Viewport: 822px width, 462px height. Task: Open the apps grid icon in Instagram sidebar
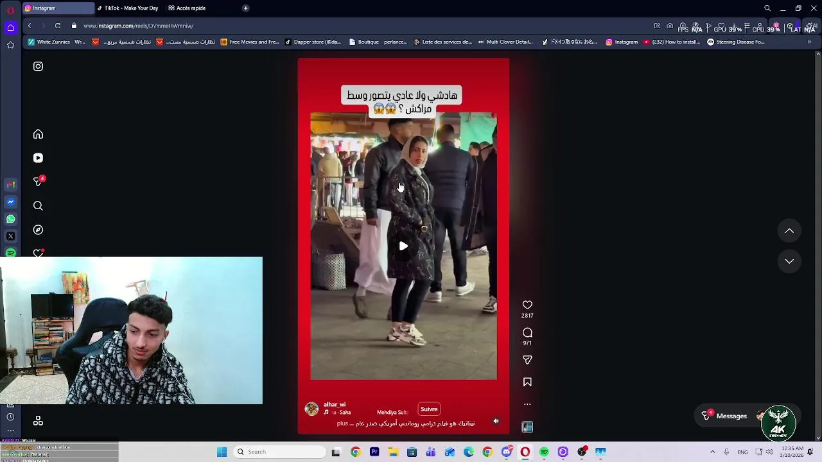[38, 421]
